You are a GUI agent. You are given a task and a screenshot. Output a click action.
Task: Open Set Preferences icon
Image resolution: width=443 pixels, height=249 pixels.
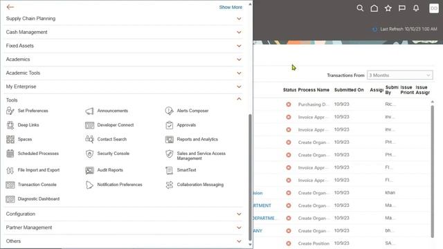coord(10,111)
